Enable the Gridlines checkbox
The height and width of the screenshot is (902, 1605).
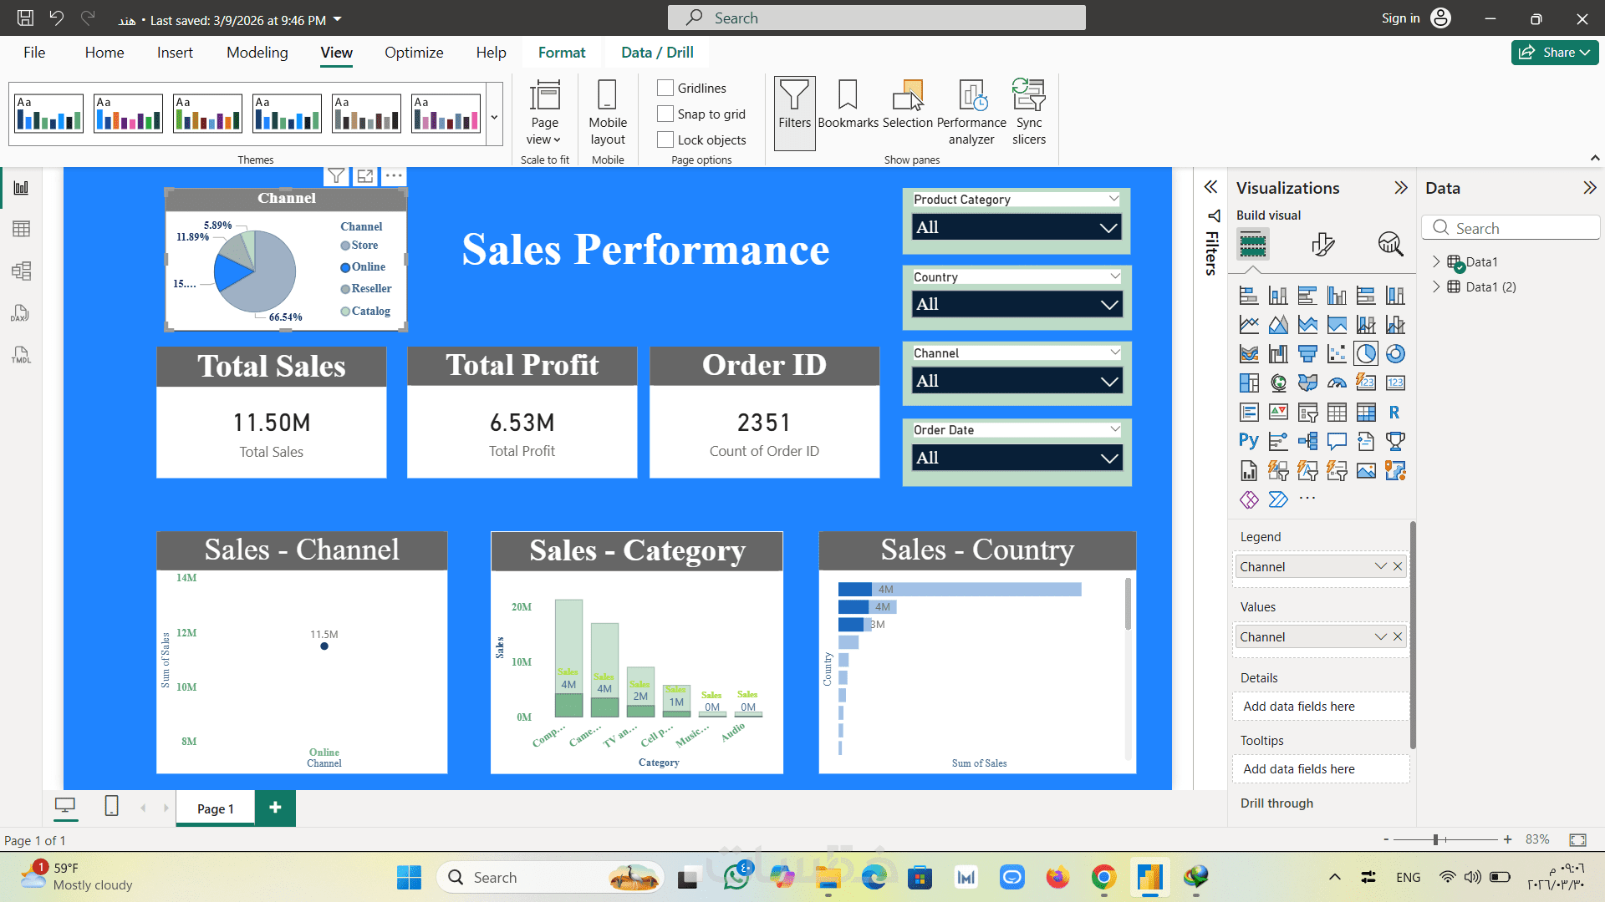pyautogui.click(x=665, y=88)
